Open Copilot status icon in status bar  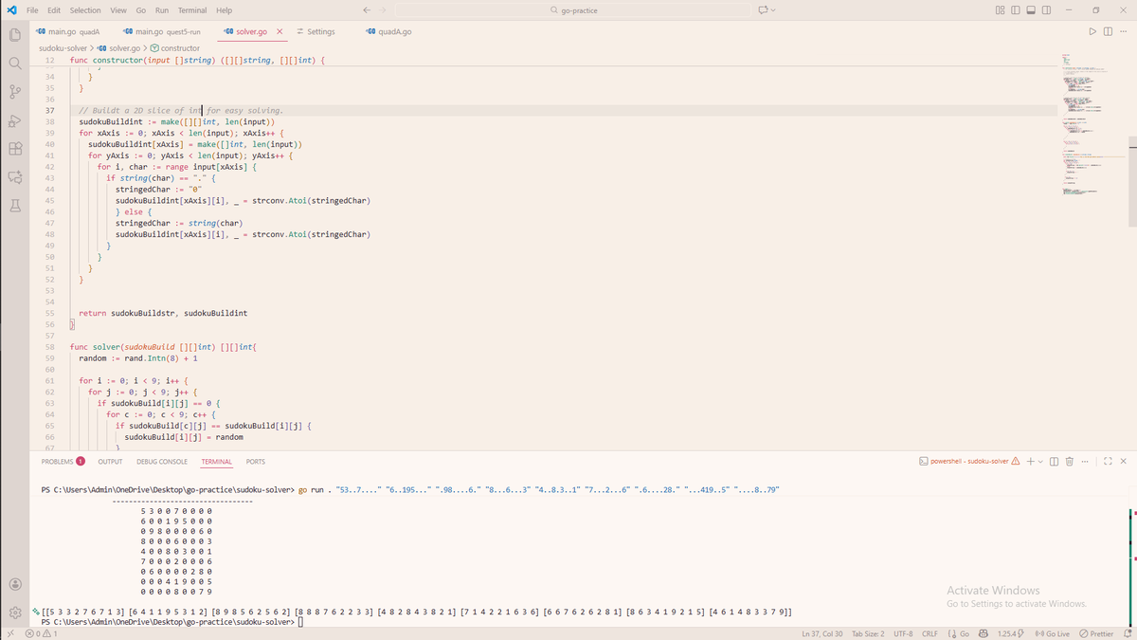click(983, 633)
